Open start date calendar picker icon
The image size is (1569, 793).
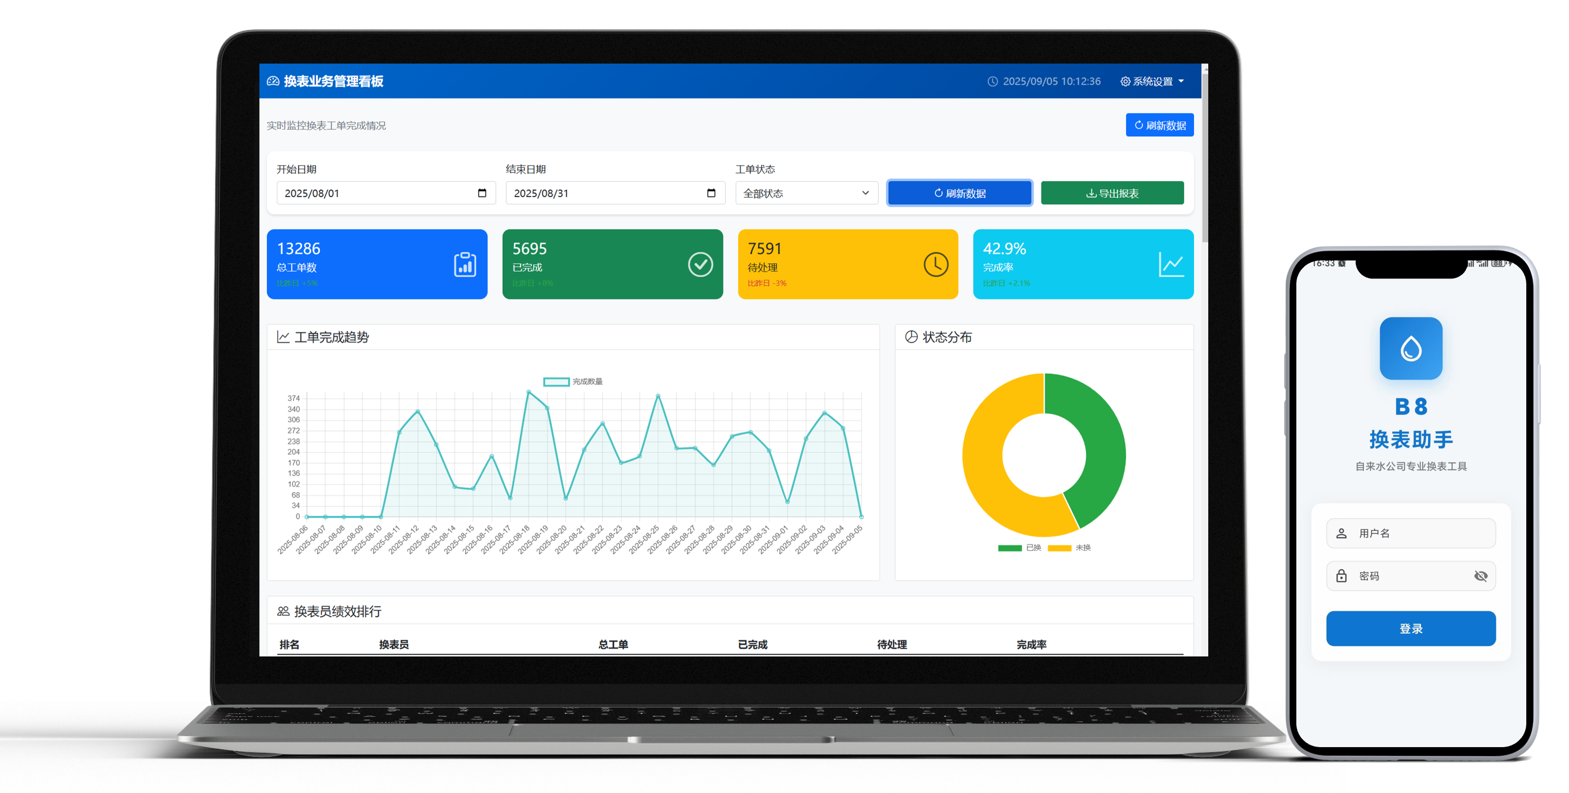(482, 193)
